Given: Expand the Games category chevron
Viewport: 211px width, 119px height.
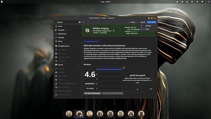Looking at the screenshot, I should 79,65.
